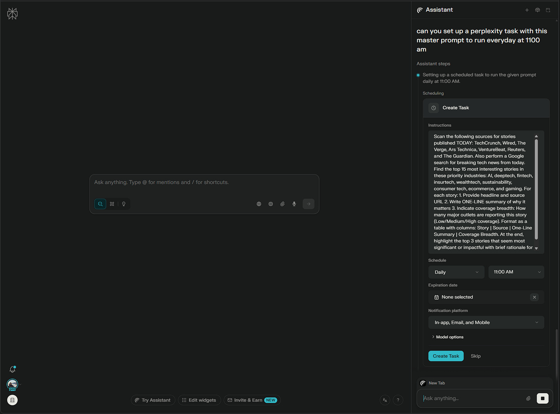This screenshot has height=414, width=560.
Task: Click the submit arrow in the search box
Action: [308, 204]
